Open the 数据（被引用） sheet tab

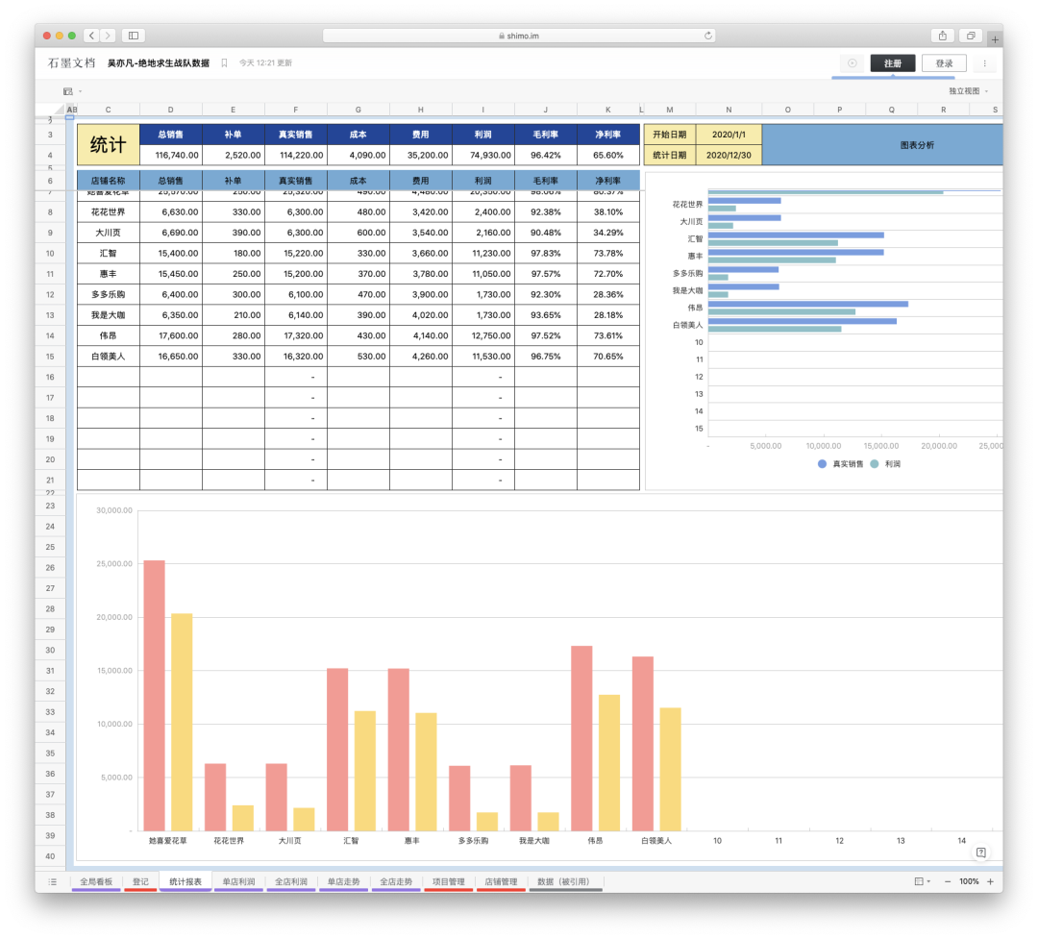565,881
